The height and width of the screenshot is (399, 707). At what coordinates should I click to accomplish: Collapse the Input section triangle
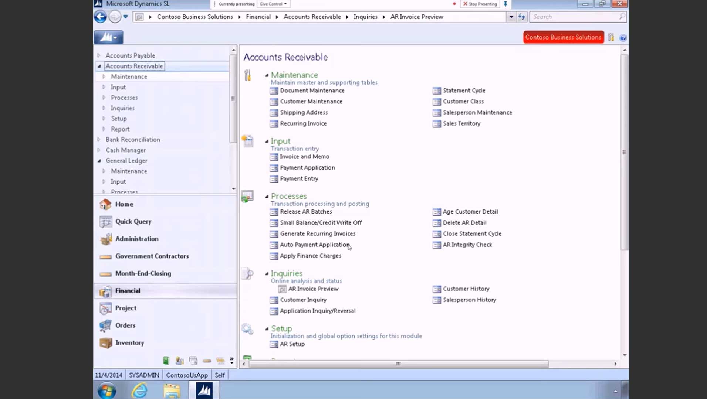click(267, 141)
